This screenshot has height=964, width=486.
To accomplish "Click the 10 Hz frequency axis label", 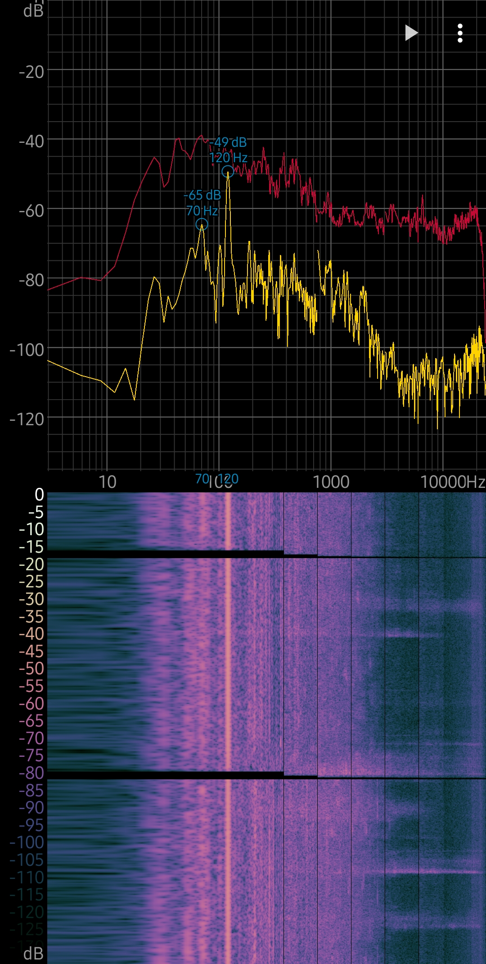I will coord(107,482).
